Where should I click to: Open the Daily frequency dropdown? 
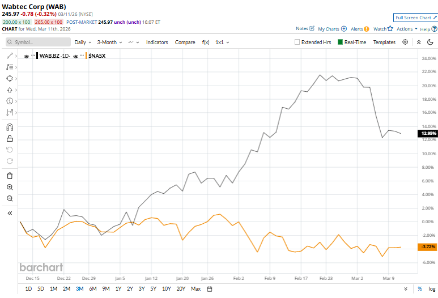pyautogui.click(x=83, y=42)
